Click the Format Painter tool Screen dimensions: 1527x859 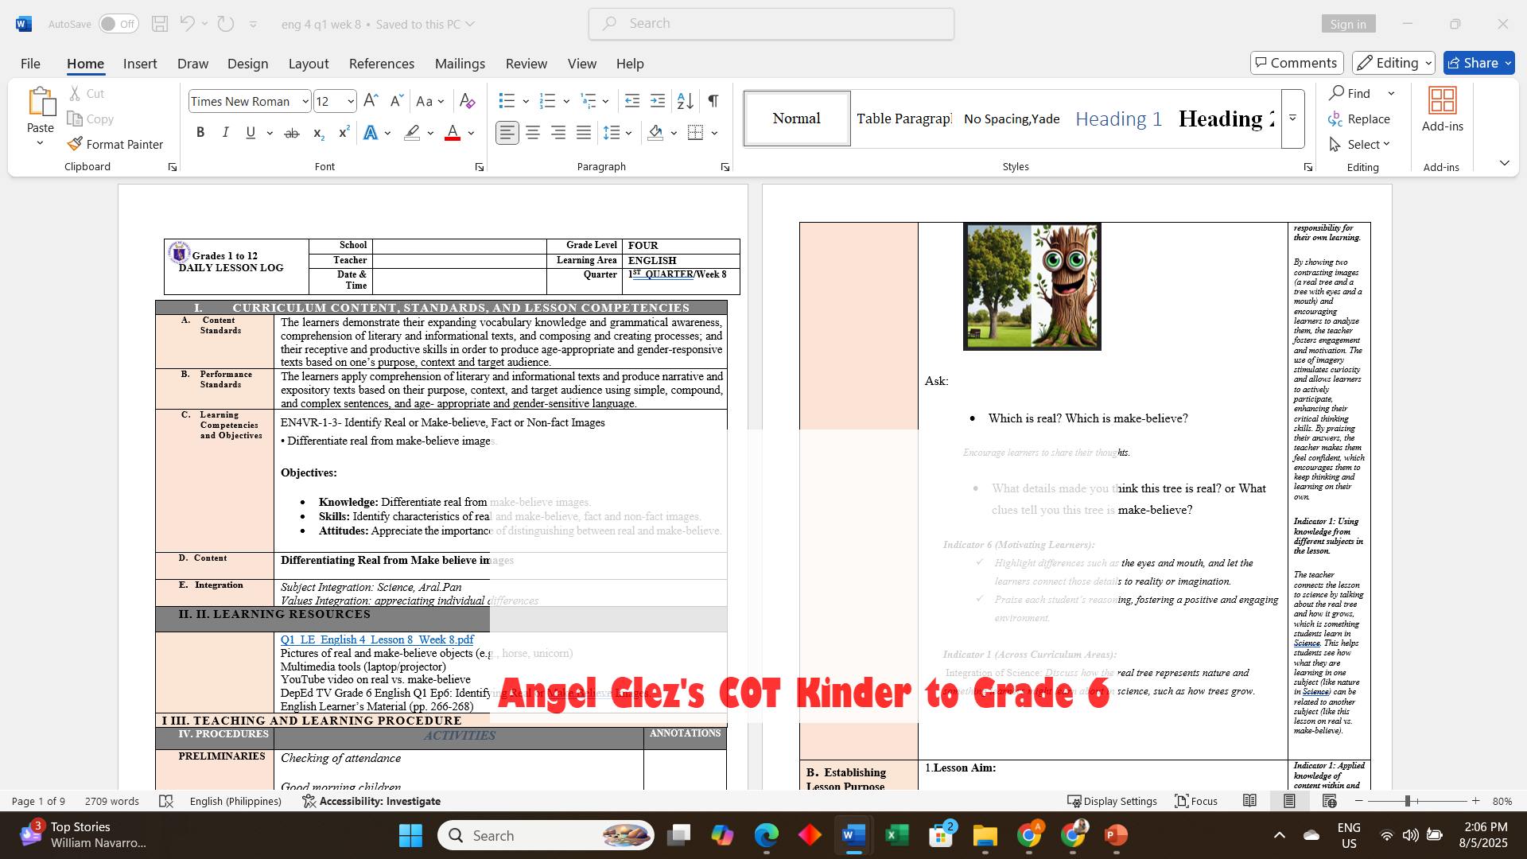click(x=115, y=144)
